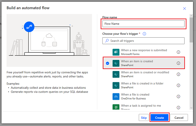Click the search magnifier icon
This screenshot has width=196, height=126.
[x=107, y=41]
